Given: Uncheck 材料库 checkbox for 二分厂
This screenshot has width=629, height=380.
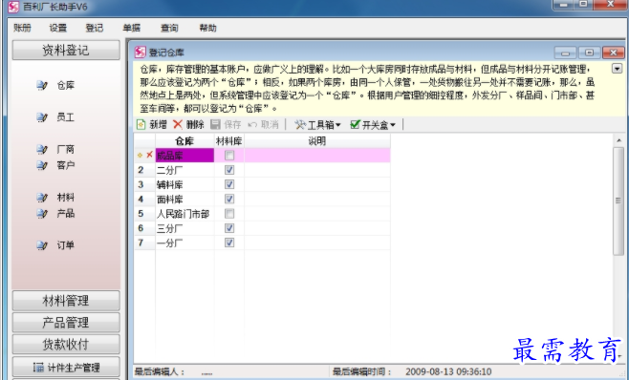Looking at the screenshot, I should tap(229, 170).
